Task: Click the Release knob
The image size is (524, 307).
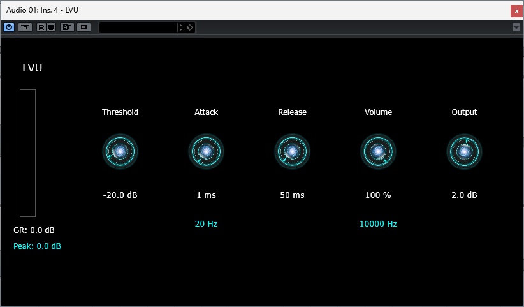Action: pyautogui.click(x=293, y=151)
